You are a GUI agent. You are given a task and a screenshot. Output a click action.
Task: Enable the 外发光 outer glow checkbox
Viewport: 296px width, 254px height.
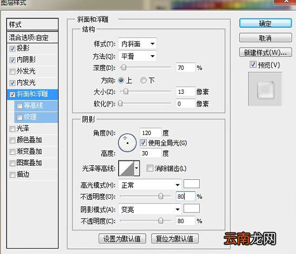tap(12, 71)
